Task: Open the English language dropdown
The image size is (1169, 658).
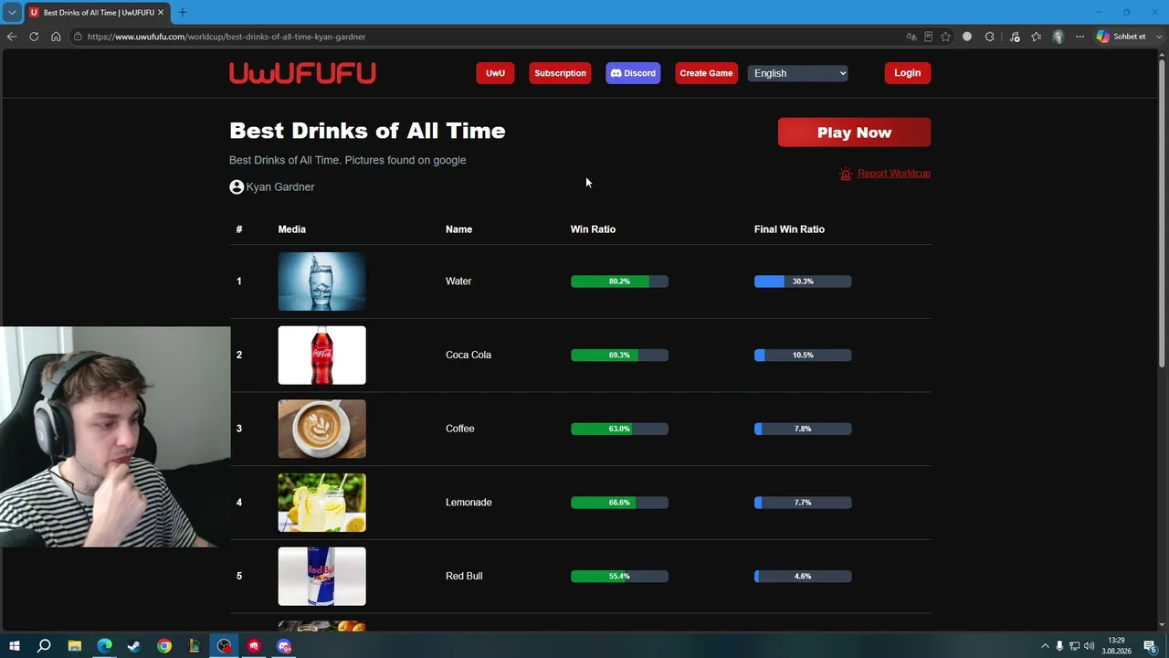Action: coord(798,73)
